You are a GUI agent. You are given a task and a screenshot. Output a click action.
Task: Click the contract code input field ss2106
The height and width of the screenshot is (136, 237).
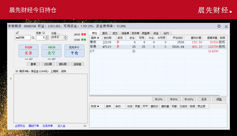(23, 38)
